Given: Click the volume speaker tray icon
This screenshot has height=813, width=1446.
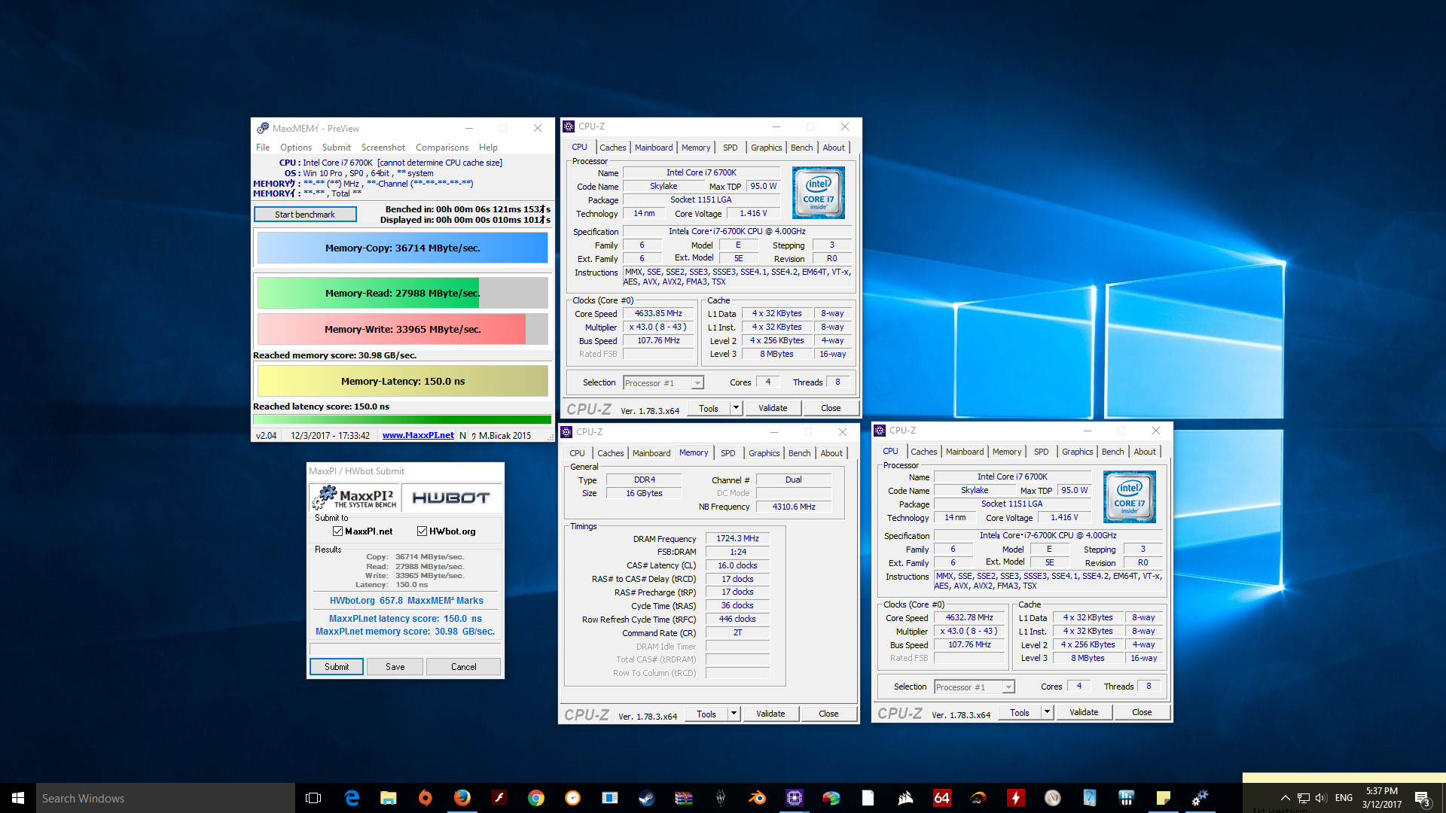Looking at the screenshot, I should tap(1321, 798).
